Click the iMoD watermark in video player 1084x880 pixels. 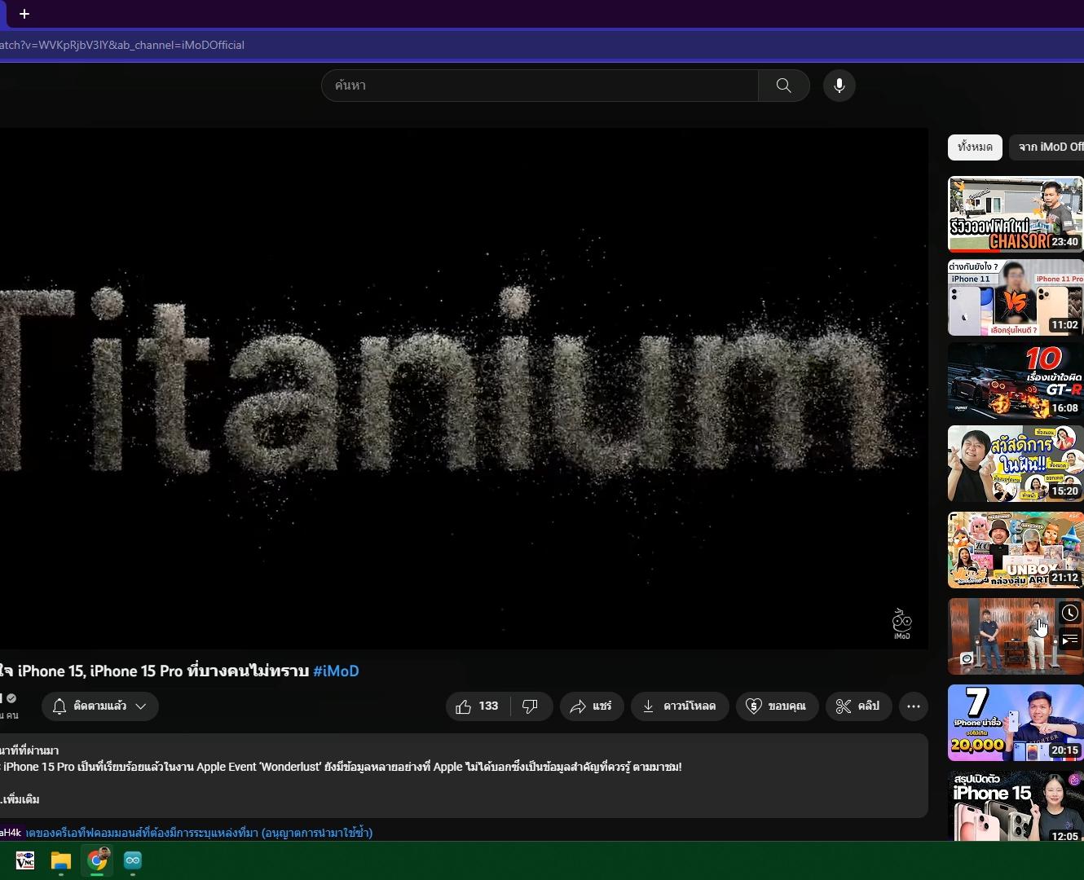pos(902,624)
